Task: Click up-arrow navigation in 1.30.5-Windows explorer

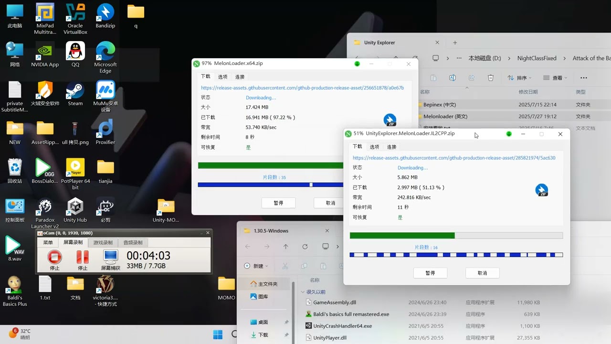Action: click(x=285, y=247)
